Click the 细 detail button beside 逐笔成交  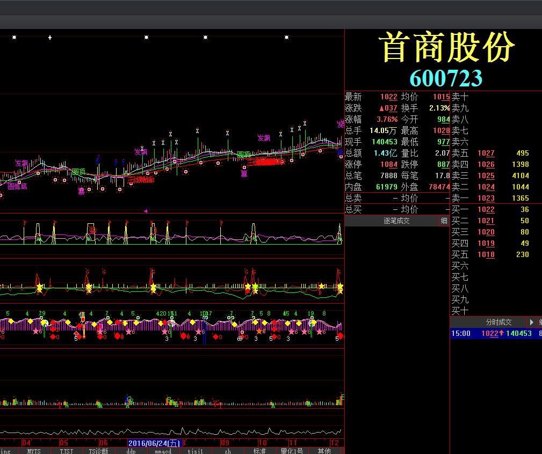[x=444, y=221]
